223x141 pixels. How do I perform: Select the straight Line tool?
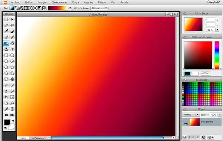point(6,85)
